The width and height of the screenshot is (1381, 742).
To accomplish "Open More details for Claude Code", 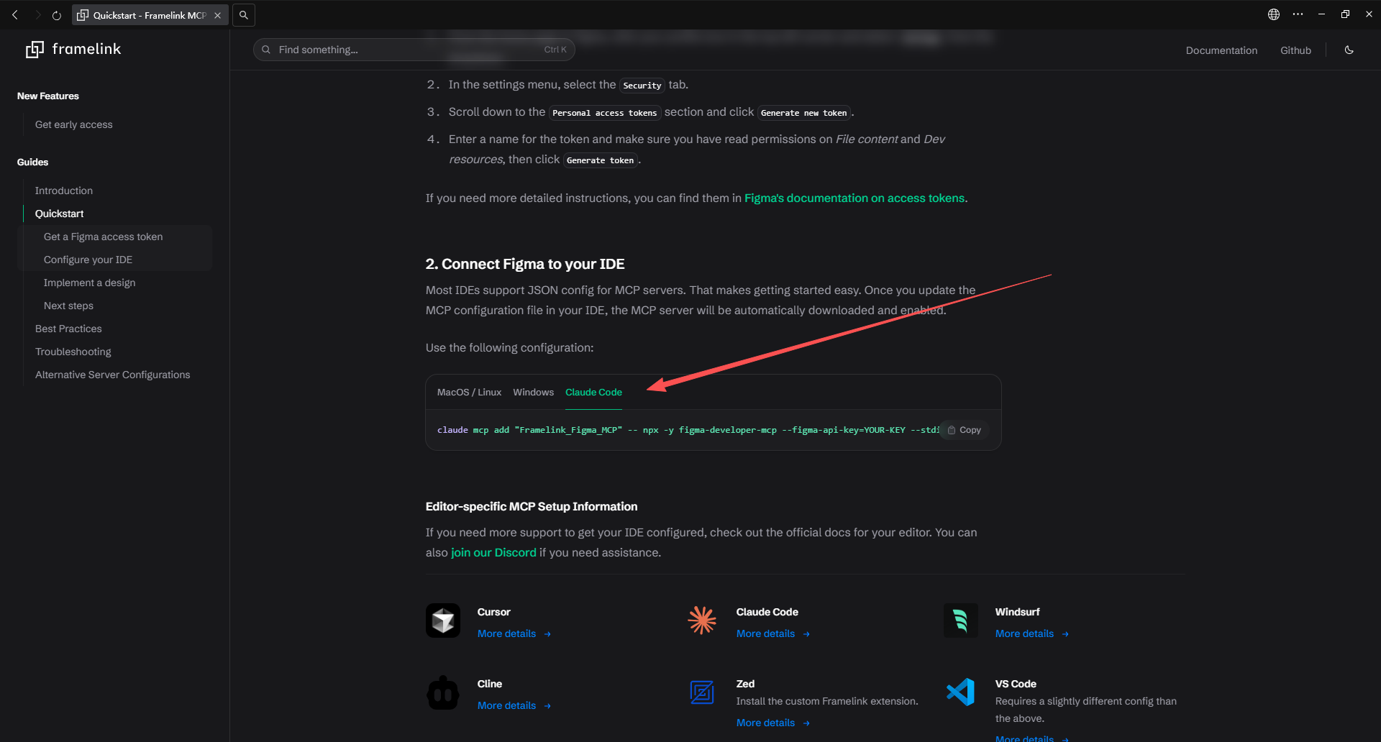I will pos(773,633).
